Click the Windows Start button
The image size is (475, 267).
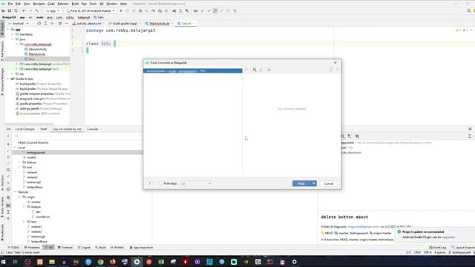pyautogui.click(x=3, y=262)
